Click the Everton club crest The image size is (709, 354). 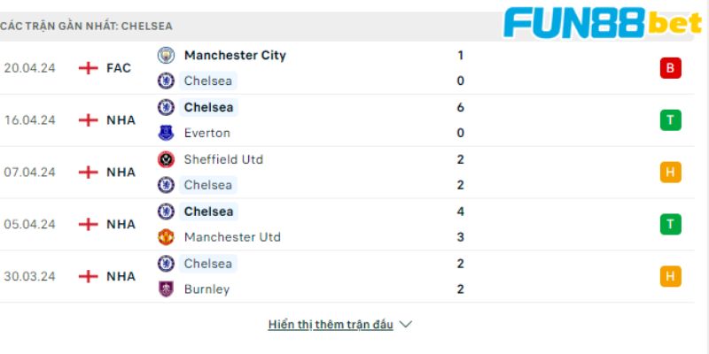point(166,133)
